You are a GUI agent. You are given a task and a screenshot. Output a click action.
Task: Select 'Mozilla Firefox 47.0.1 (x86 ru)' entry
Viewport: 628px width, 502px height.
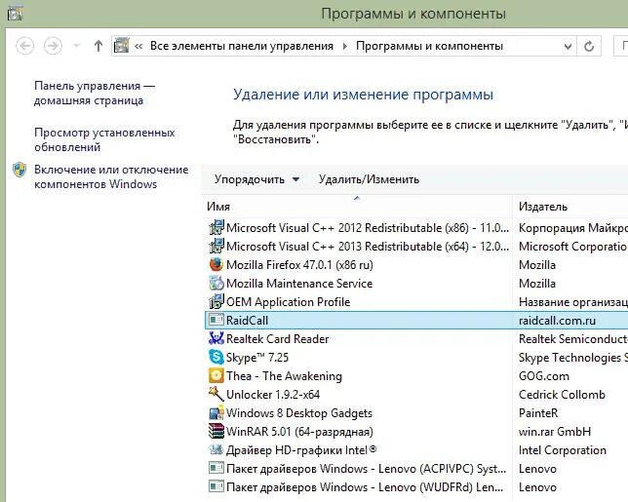click(299, 265)
